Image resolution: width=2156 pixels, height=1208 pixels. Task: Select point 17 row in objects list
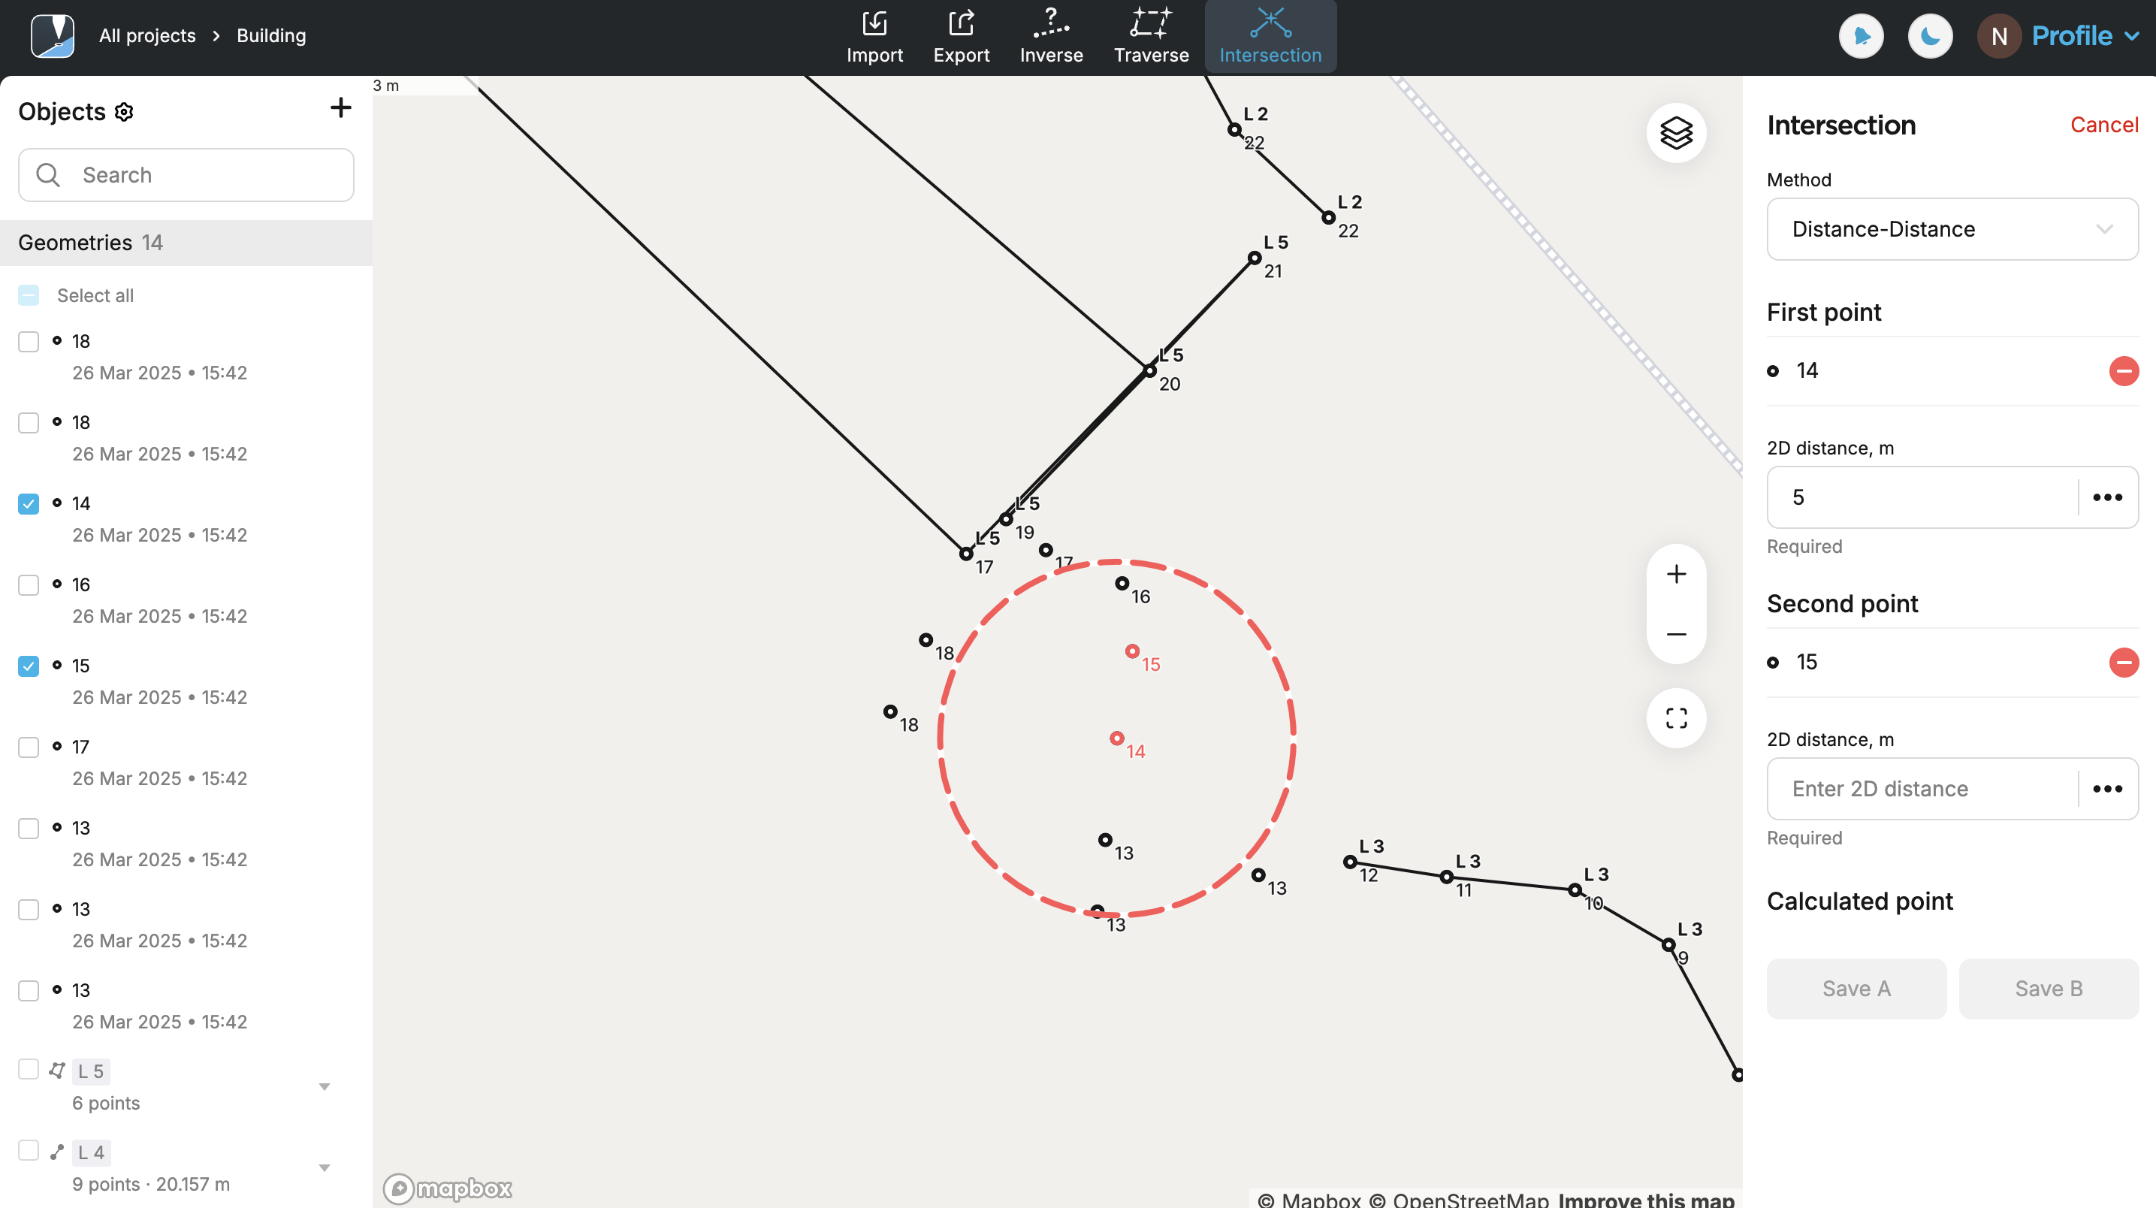pos(186,763)
